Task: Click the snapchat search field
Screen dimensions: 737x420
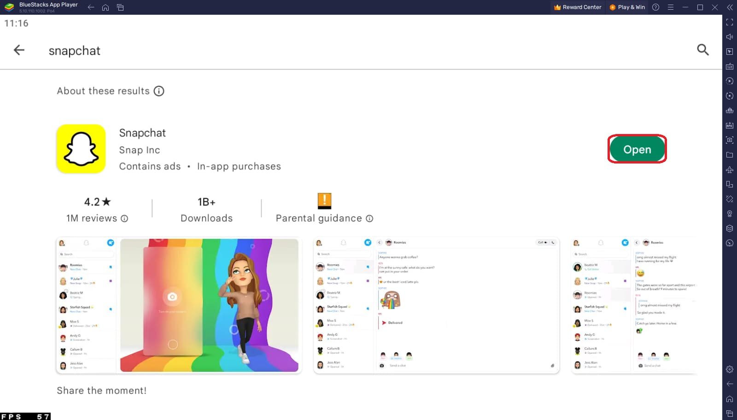Action: click(x=75, y=51)
